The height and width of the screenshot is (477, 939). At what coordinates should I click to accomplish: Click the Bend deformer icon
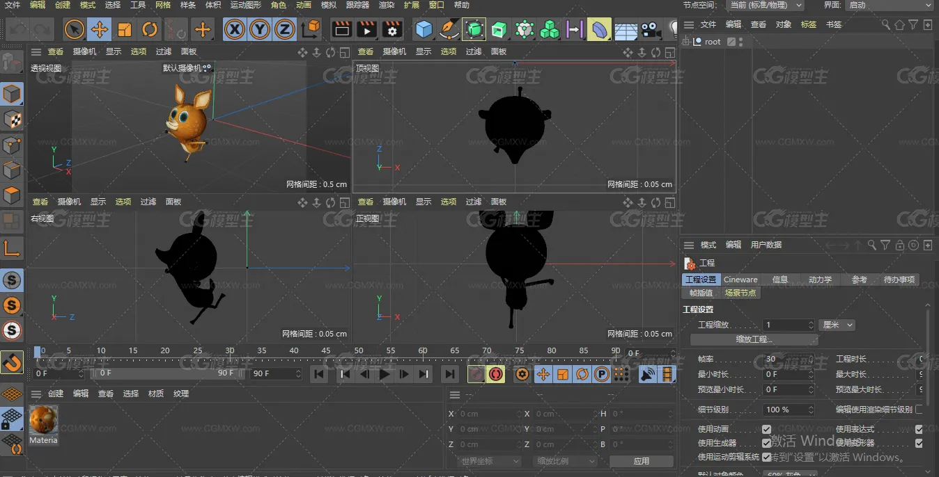click(599, 29)
